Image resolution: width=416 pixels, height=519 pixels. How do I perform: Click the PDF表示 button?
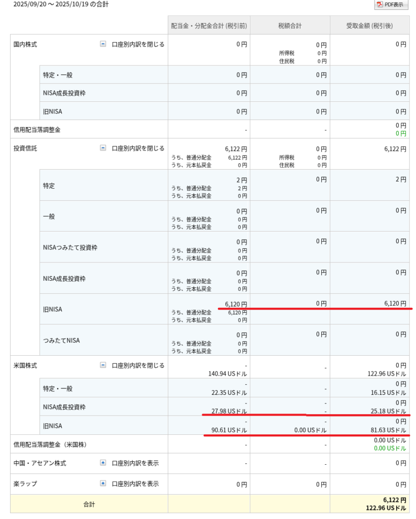pyautogui.click(x=391, y=5)
